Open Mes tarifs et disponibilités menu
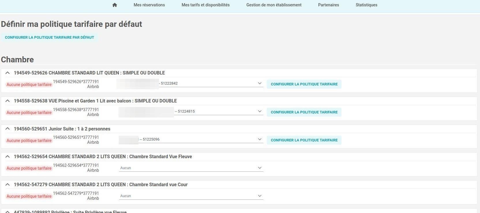 [x=206, y=5]
